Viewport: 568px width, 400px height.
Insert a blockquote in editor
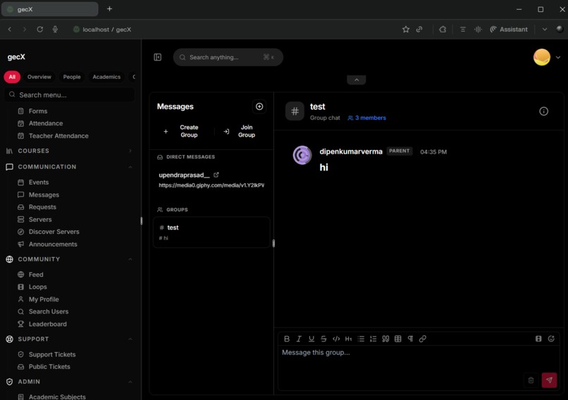[x=385, y=339]
